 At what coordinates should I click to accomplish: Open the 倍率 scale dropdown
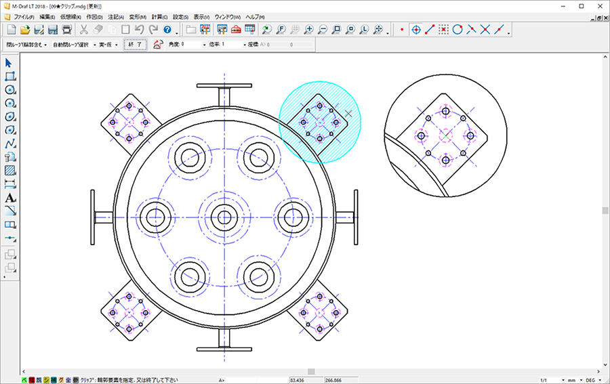(x=245, y=45)
